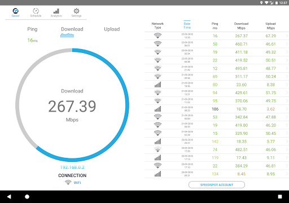Sort results by Date Time column
Viewport: 289px width, 203px height.
pos(187,25)
